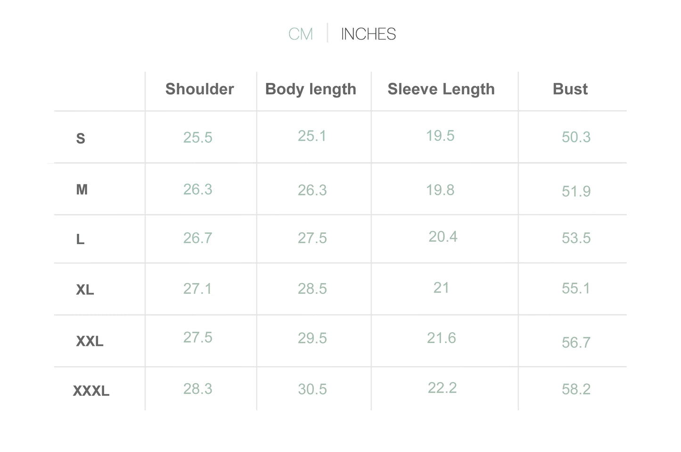681x452 pixels.
Task: Click the Bust column header
Action: click(x=570, y=89)
